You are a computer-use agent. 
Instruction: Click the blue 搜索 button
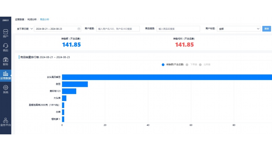[x=267, y=29]
